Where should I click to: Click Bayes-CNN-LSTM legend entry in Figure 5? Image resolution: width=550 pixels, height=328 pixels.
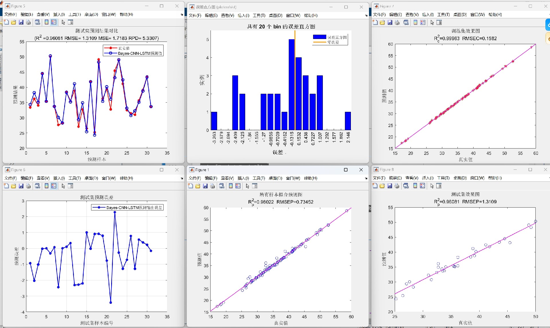(140, 53)
